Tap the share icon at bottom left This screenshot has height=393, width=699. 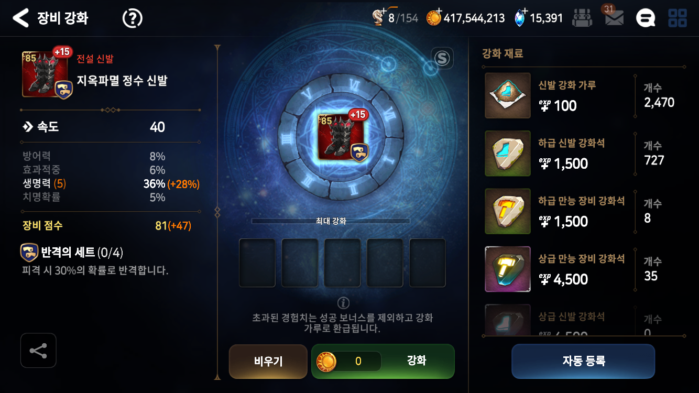[38, 351]
